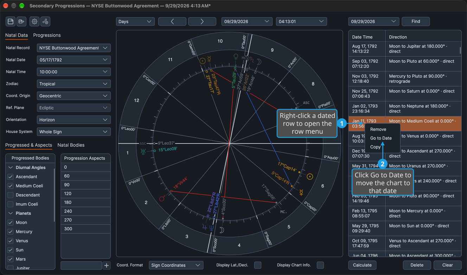Step forward with the next arrow button

click(x=202, y=21)
